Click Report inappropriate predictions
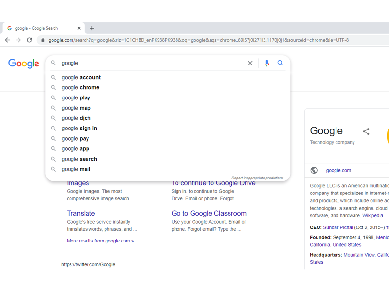This screenshot has width=389, height=291. pos(258,178)
